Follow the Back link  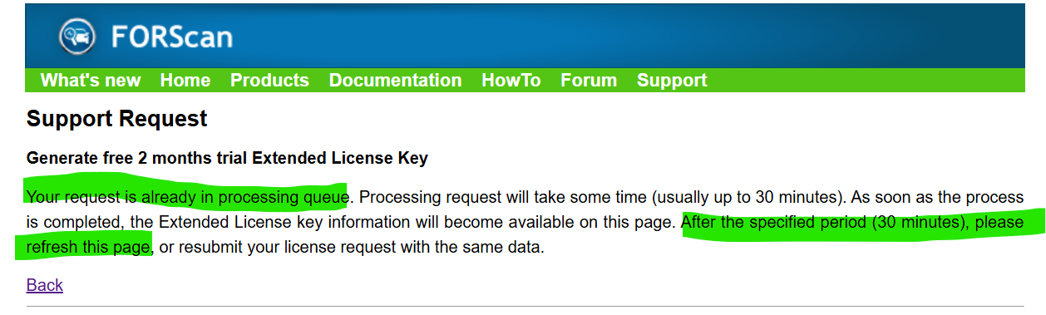click(45, 285)
